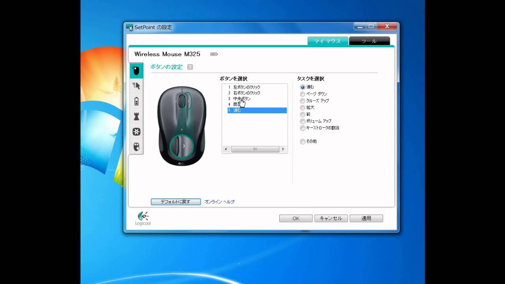The image size is (505, 284).
Task: Click the キャンセル button
Action: pyautogui.click(x=331, y=218)
